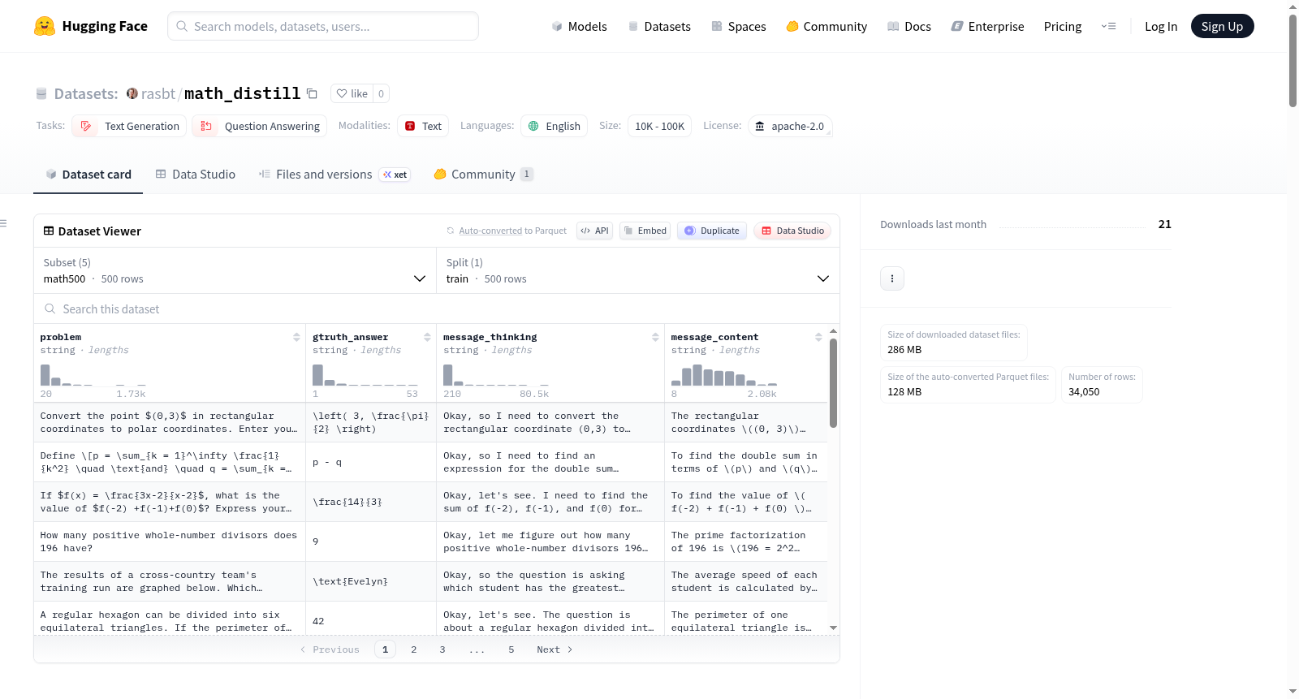1299x699 pixels.
Task: Click the message_content length histogram
Action: click(724, 375)
